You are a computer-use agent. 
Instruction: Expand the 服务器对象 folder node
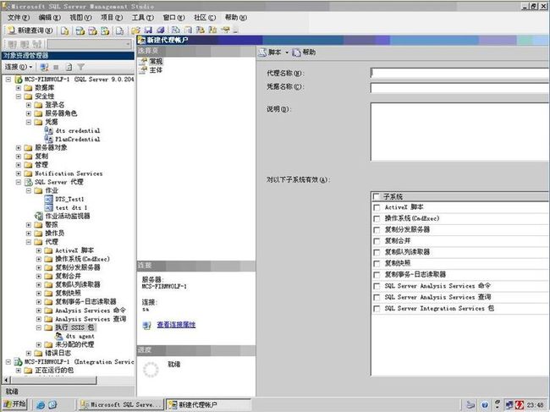[x=19, y=147]
